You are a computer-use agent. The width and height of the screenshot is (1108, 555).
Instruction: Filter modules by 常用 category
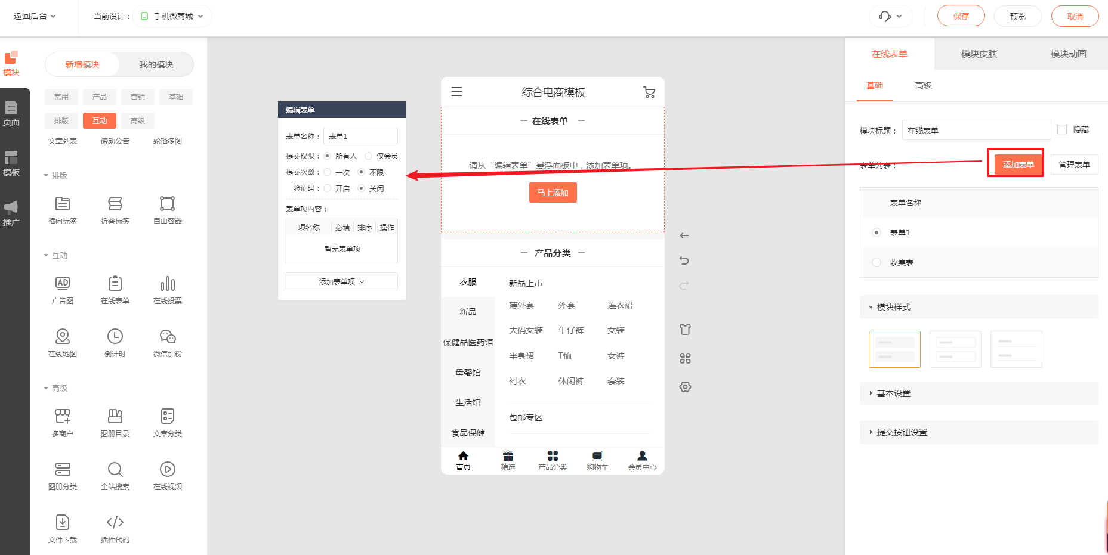[x=61, y=97]
